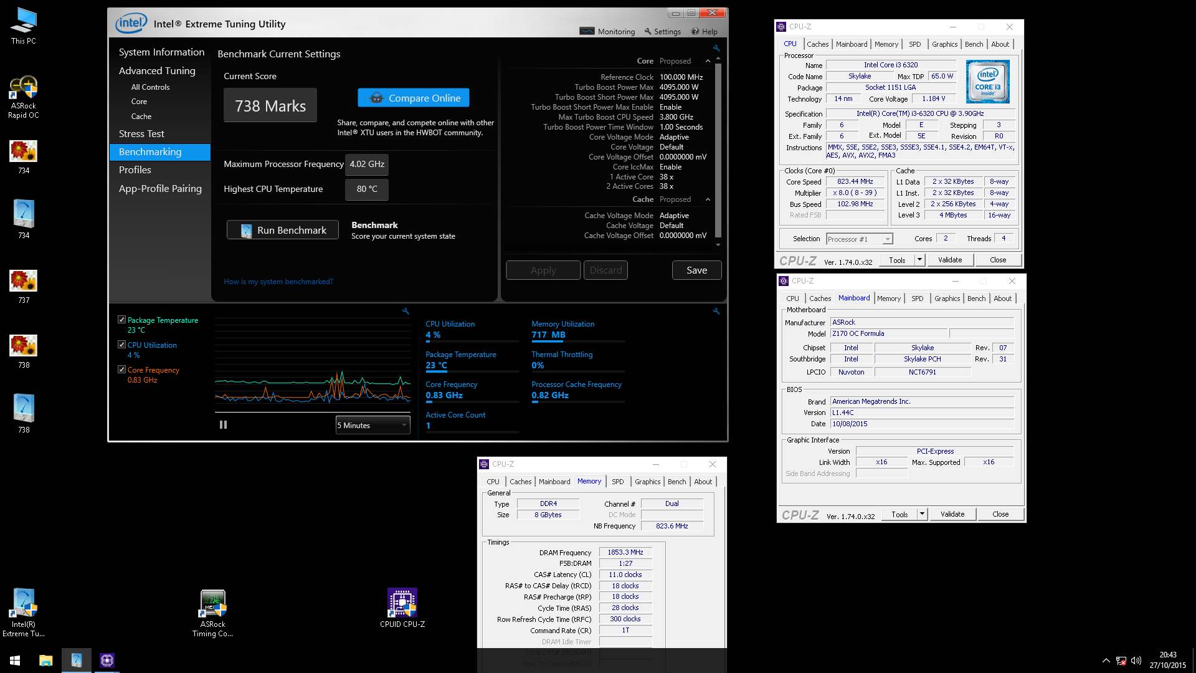Open network status in system tray

[x=1121, y=661]
